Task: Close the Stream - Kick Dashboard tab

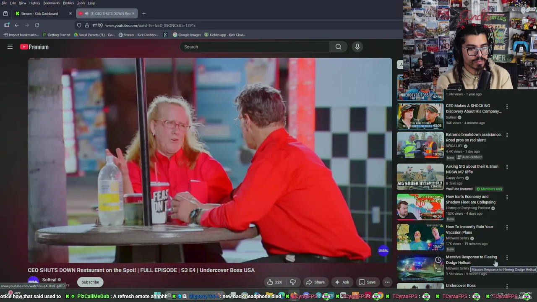Action: point(70,13)
